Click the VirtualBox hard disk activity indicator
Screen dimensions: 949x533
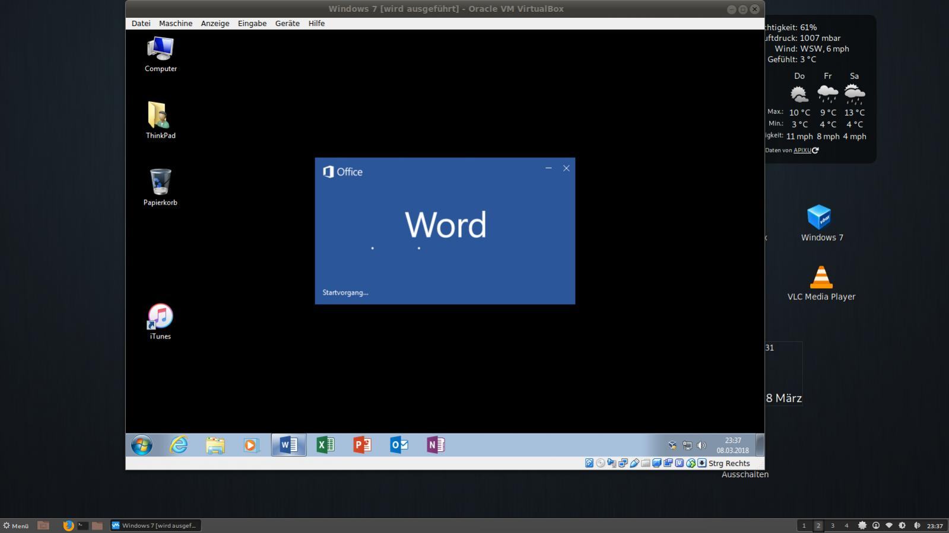point(589,463)
